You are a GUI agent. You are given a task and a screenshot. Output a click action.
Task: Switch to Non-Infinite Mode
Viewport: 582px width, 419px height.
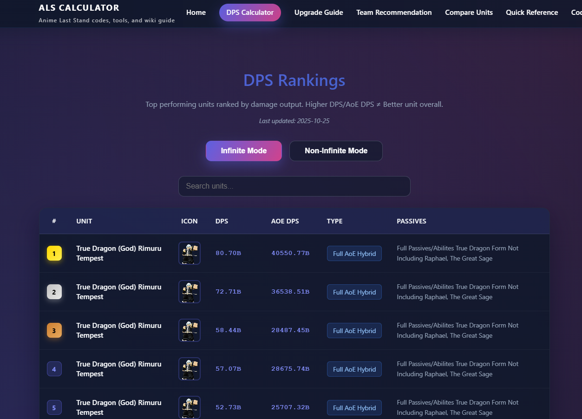336,151
